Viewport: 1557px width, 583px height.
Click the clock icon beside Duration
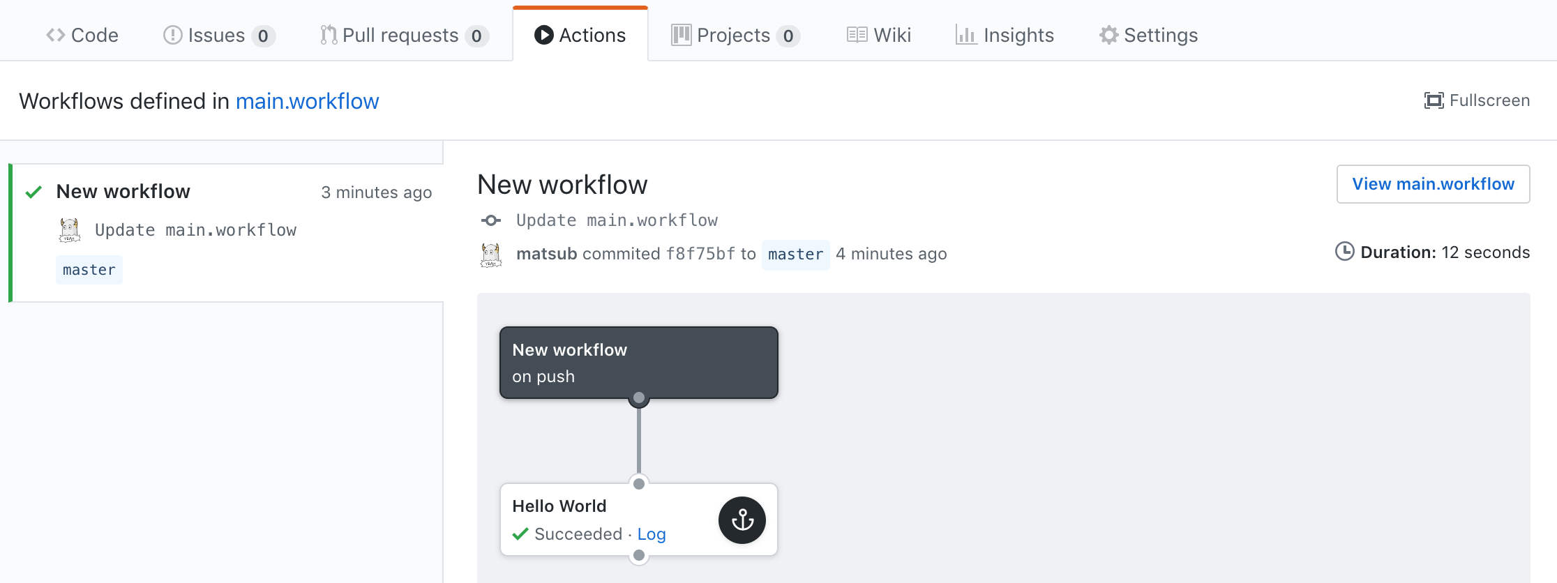1344,252
